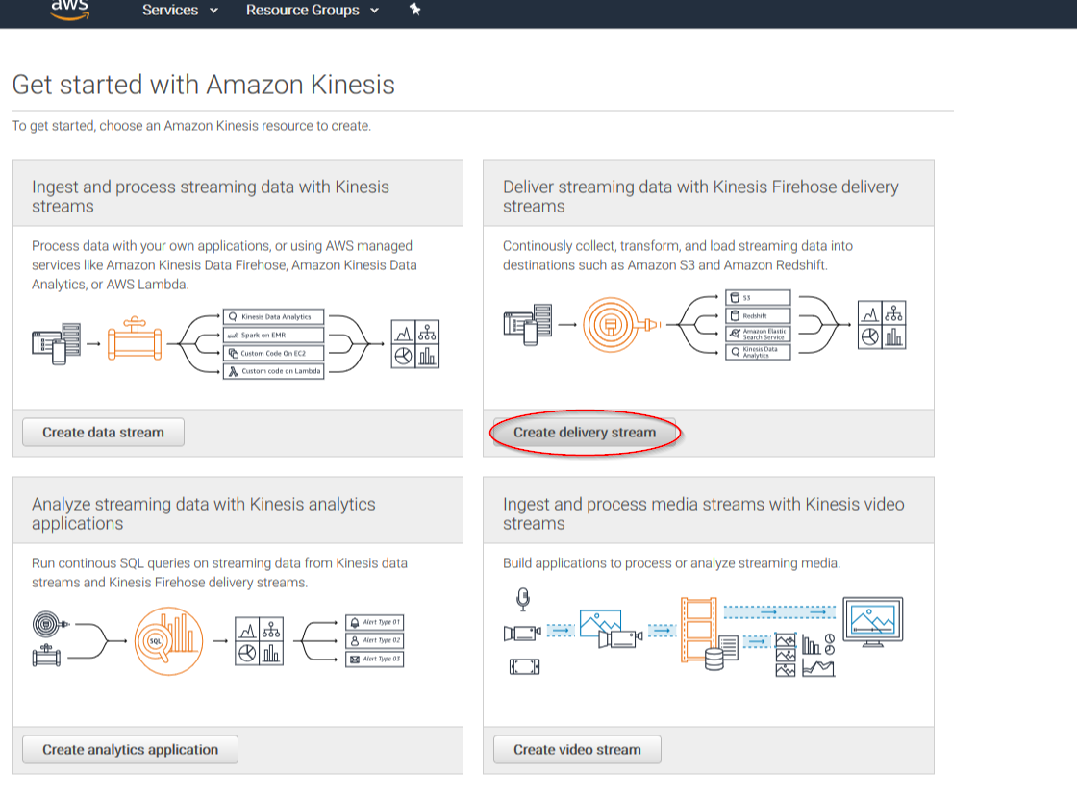
Task: Click Create analytics application button
Action: tap(131, 749)
